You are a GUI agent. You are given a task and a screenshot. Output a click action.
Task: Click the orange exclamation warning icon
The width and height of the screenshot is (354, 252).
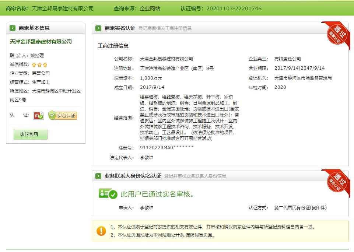point(101,231)
